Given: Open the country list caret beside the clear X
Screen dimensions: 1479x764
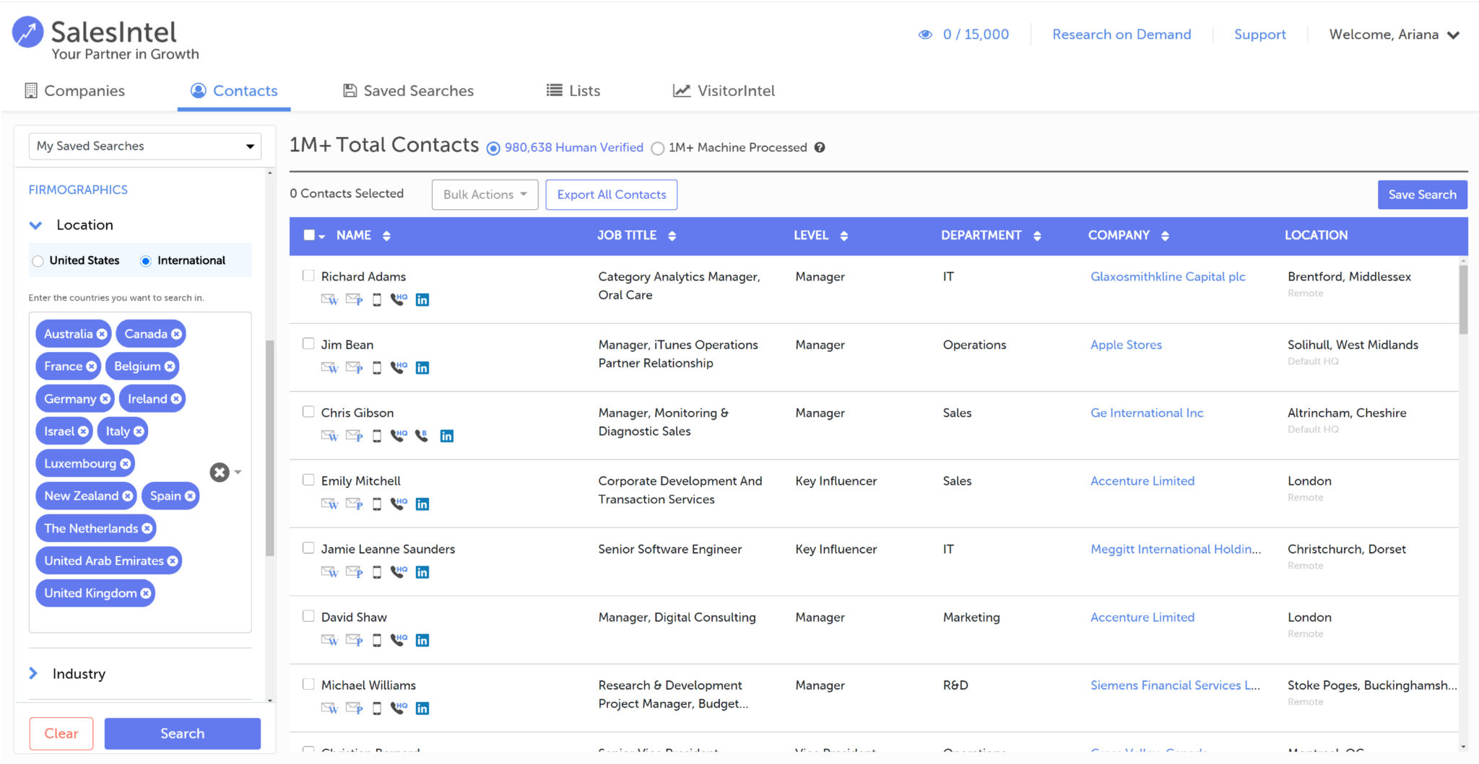Looking at the screenshot, I should 238,472.
